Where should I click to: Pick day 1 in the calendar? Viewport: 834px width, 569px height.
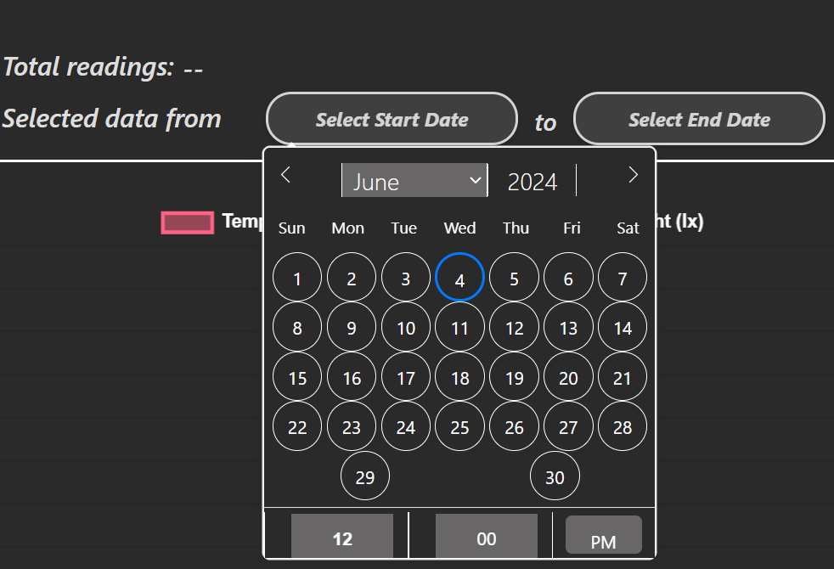pos(297,279)
